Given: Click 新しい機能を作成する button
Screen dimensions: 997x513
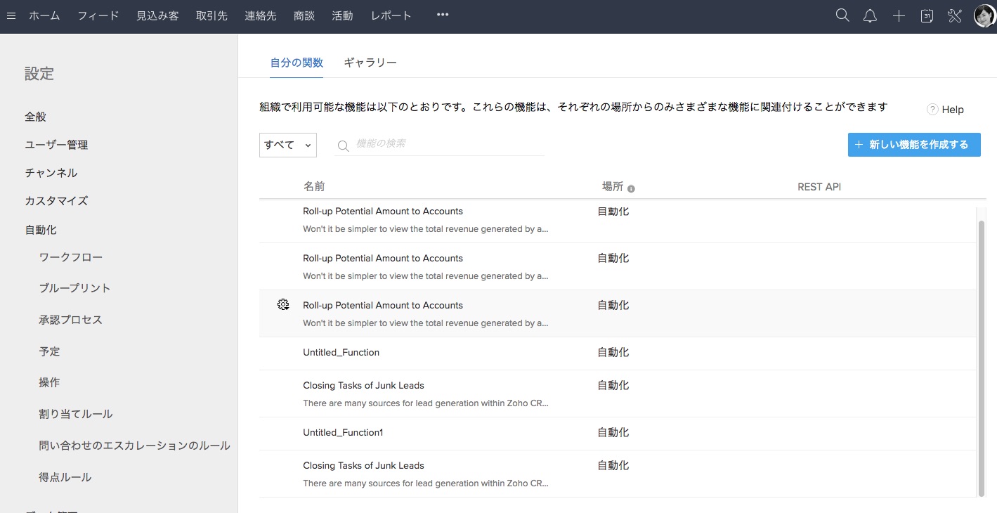Looking at the screenshot, I should (913, 145).
